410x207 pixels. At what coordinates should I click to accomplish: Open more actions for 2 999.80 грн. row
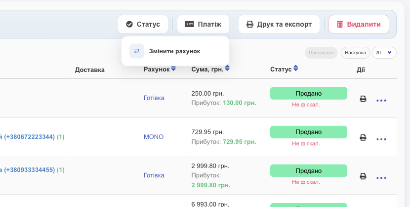[x=381, y=178]
